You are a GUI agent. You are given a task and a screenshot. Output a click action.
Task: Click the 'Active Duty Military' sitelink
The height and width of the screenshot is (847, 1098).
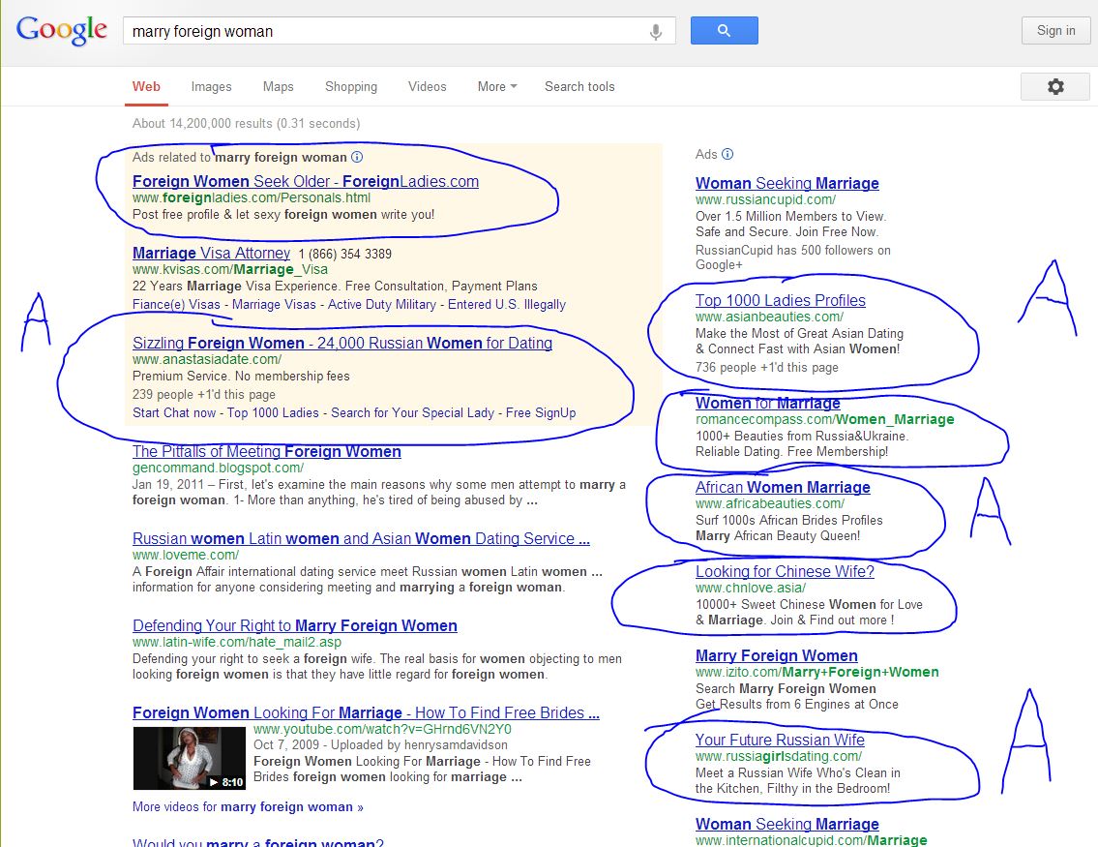381,305
